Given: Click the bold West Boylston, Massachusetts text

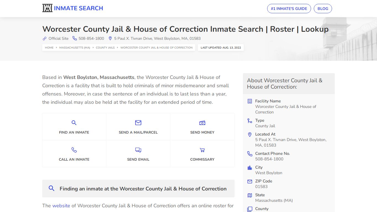Looking at the screenshot, I should 99,77.
